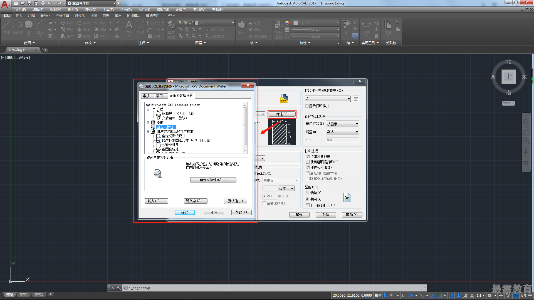
Task: Open the 工具(T) menu
Action: point(108,10)
